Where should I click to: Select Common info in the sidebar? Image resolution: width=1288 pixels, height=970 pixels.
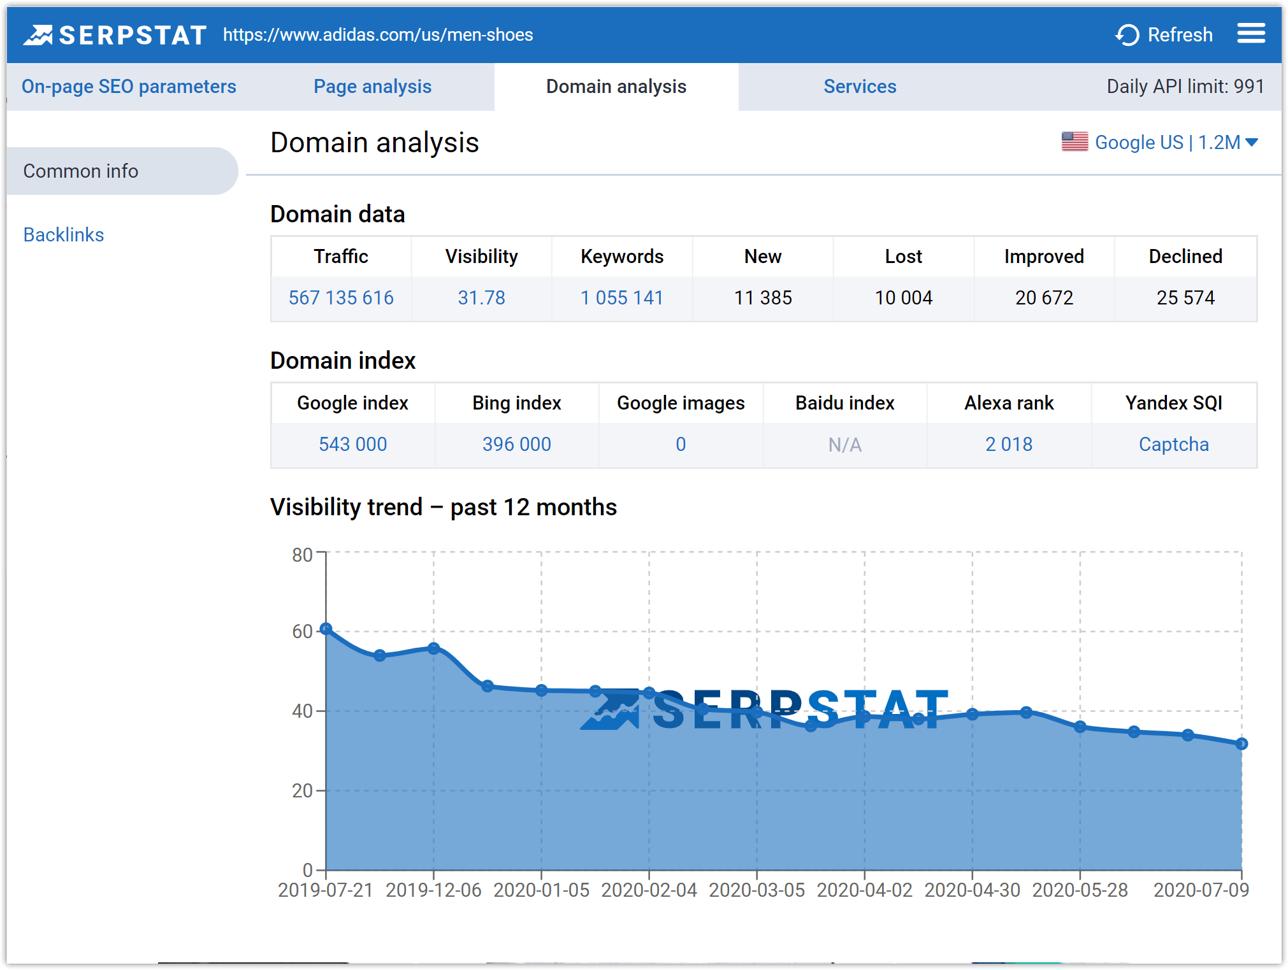tap(121, 171)
